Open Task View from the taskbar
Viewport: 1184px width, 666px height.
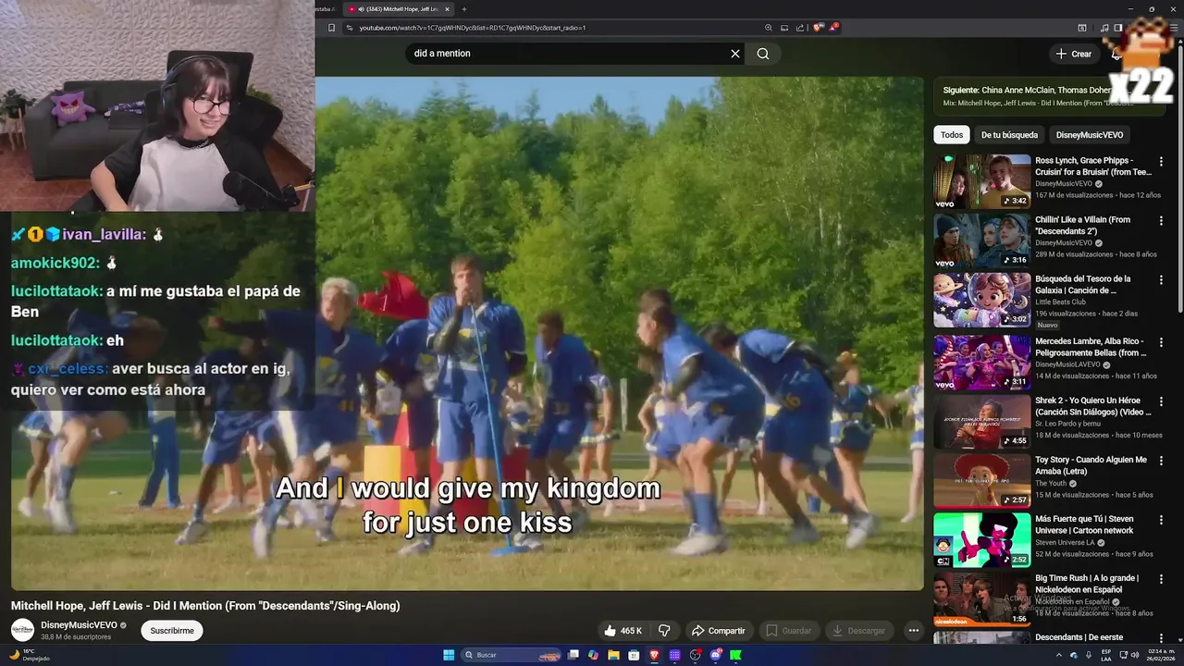click(x=573, y=655)
